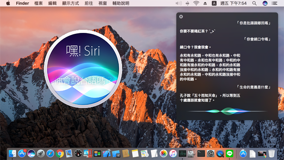Click the query 「你會繞口令嗎」

pyautogui.click(x=257, y=39)
